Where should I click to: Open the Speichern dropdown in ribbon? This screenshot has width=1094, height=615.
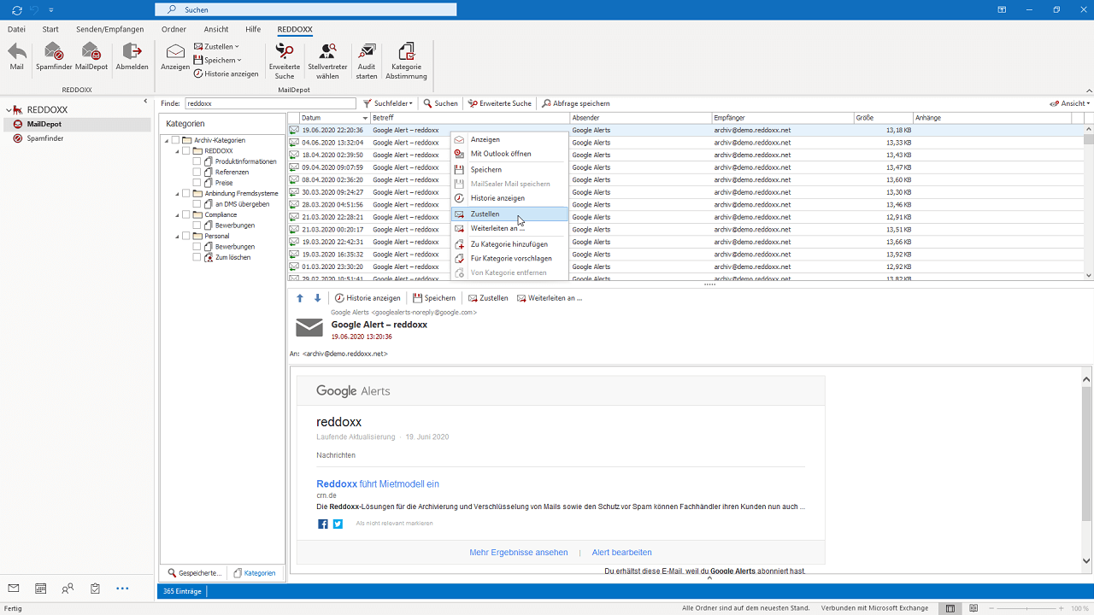217,61
